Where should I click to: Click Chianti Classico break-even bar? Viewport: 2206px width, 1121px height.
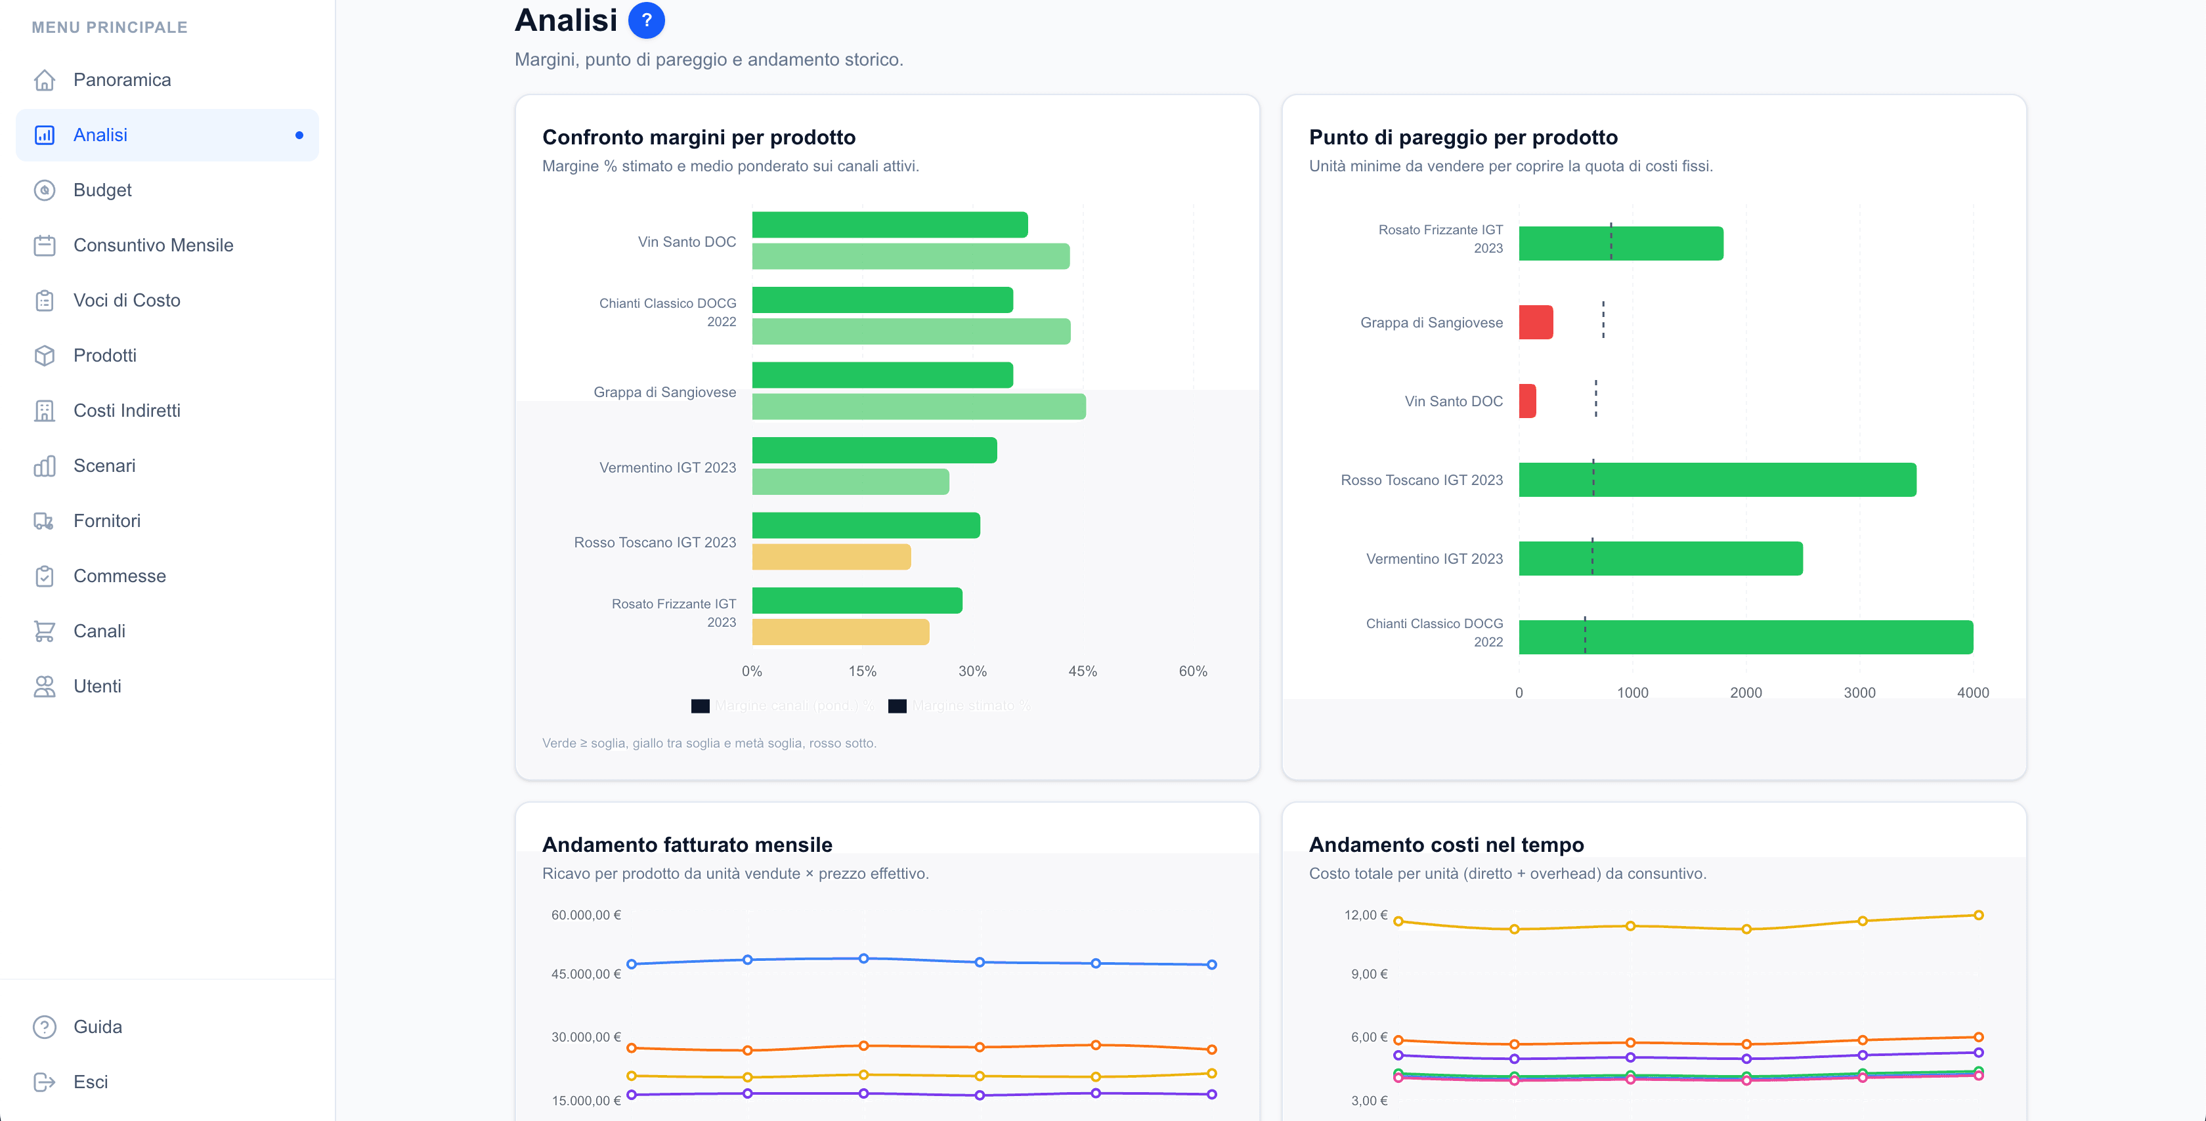(x=1745, y=637)
